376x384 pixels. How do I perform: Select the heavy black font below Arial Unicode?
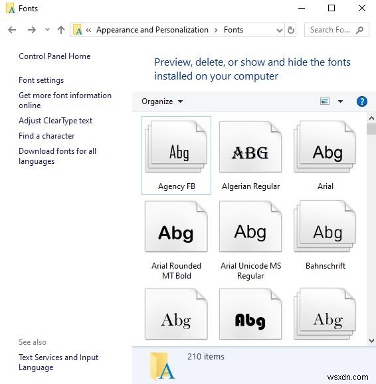pos(250,314)
